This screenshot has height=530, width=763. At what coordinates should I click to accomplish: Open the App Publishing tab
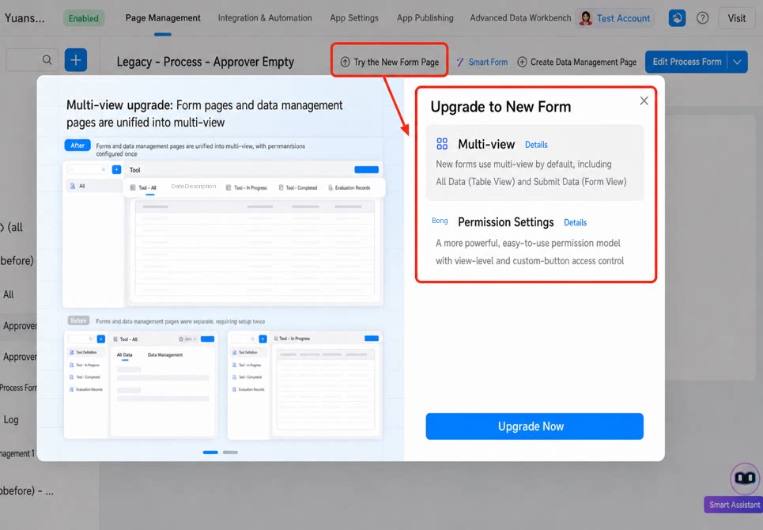[425, 18]
